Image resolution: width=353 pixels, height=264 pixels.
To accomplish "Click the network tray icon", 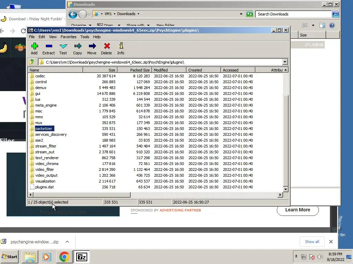I will [303, 256].
